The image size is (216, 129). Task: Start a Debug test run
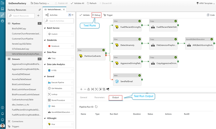96,15
